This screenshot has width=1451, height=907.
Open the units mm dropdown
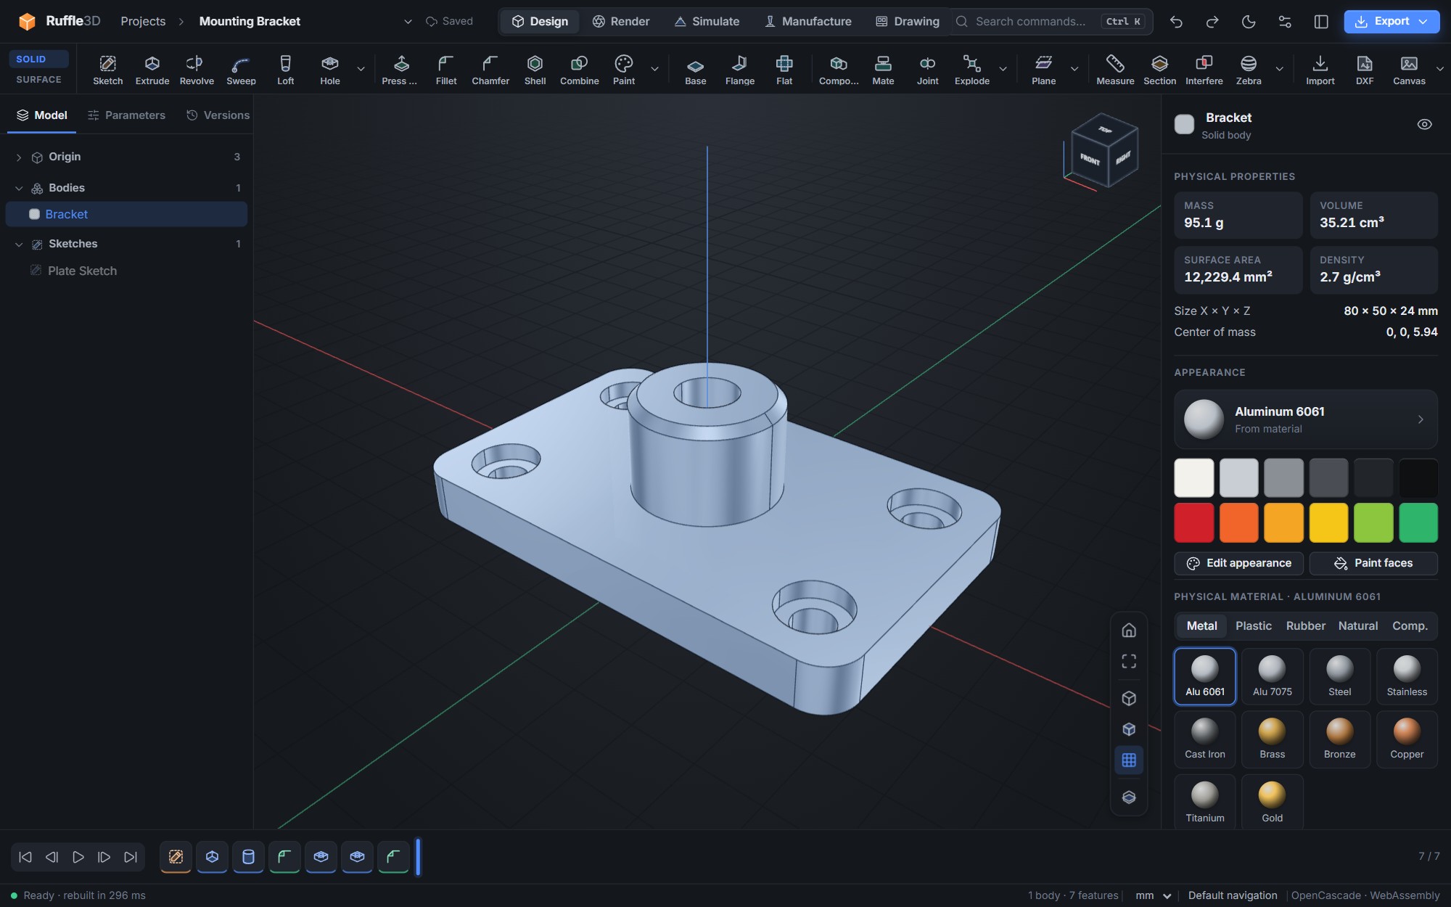(1153, 895)
